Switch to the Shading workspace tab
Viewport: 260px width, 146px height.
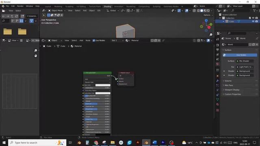[107, 6]
